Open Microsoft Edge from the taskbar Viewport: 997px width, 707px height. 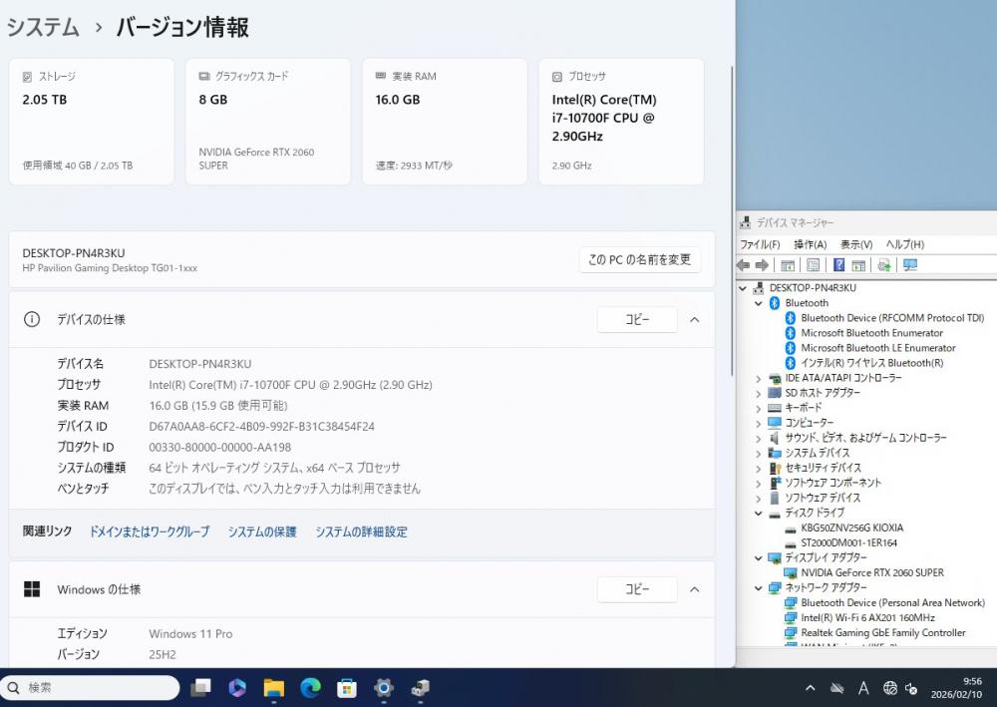[310, 687]
